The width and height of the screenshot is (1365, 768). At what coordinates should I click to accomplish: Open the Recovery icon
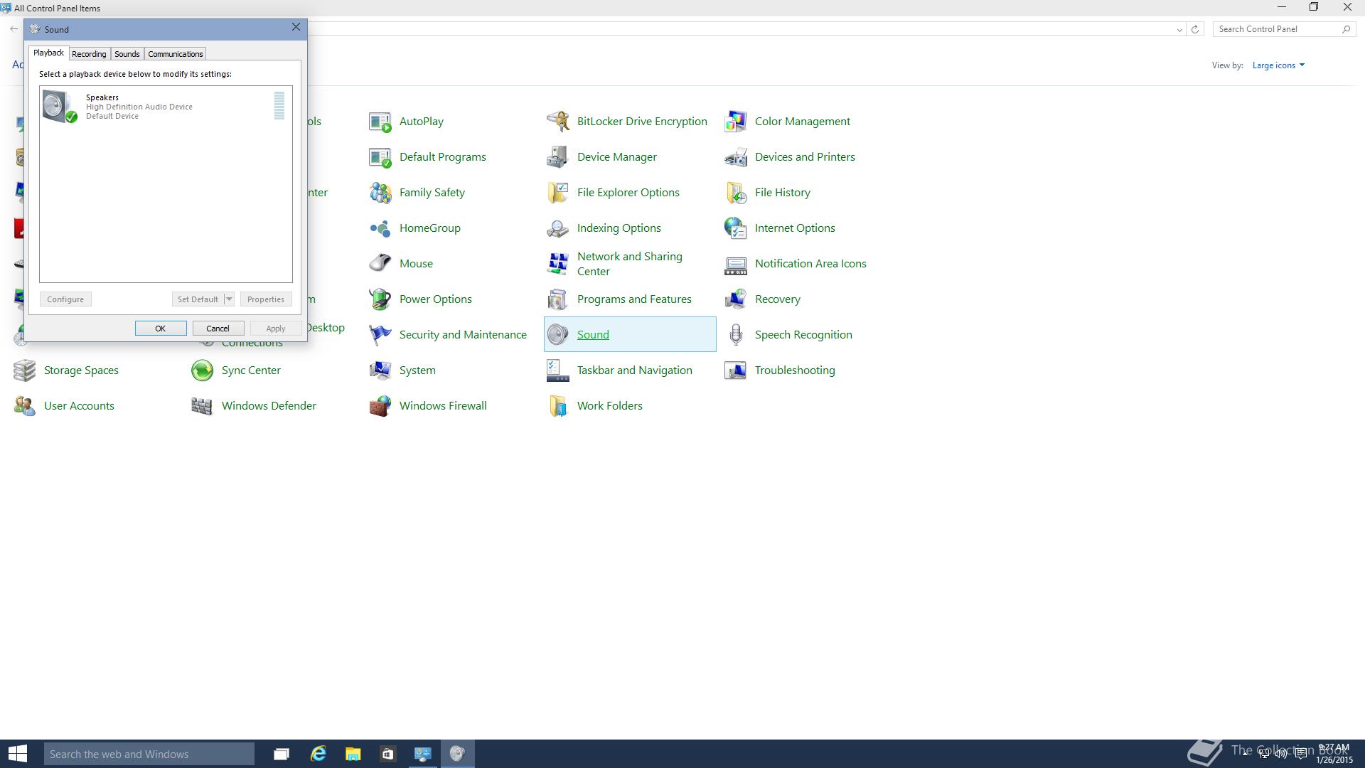736,299
